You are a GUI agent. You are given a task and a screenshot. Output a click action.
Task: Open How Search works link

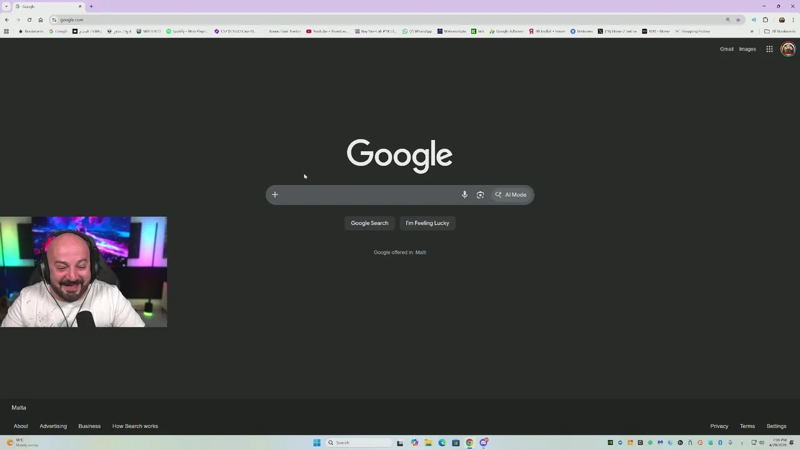pyautogui.click(x=135, y=426)
